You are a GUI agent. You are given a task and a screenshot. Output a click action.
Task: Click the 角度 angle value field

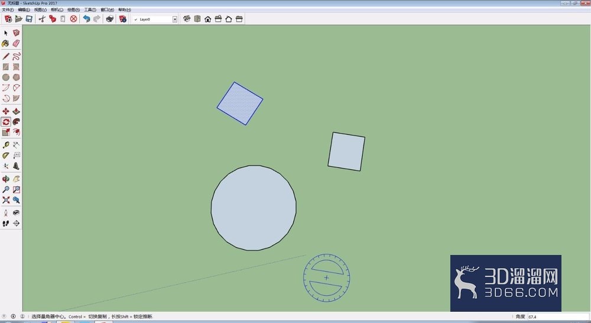click(558, 316)
